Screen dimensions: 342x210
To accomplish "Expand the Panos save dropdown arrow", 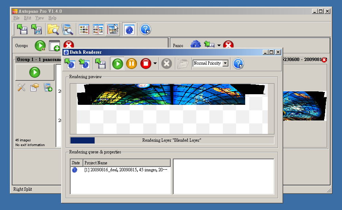I will pos(219,45).
